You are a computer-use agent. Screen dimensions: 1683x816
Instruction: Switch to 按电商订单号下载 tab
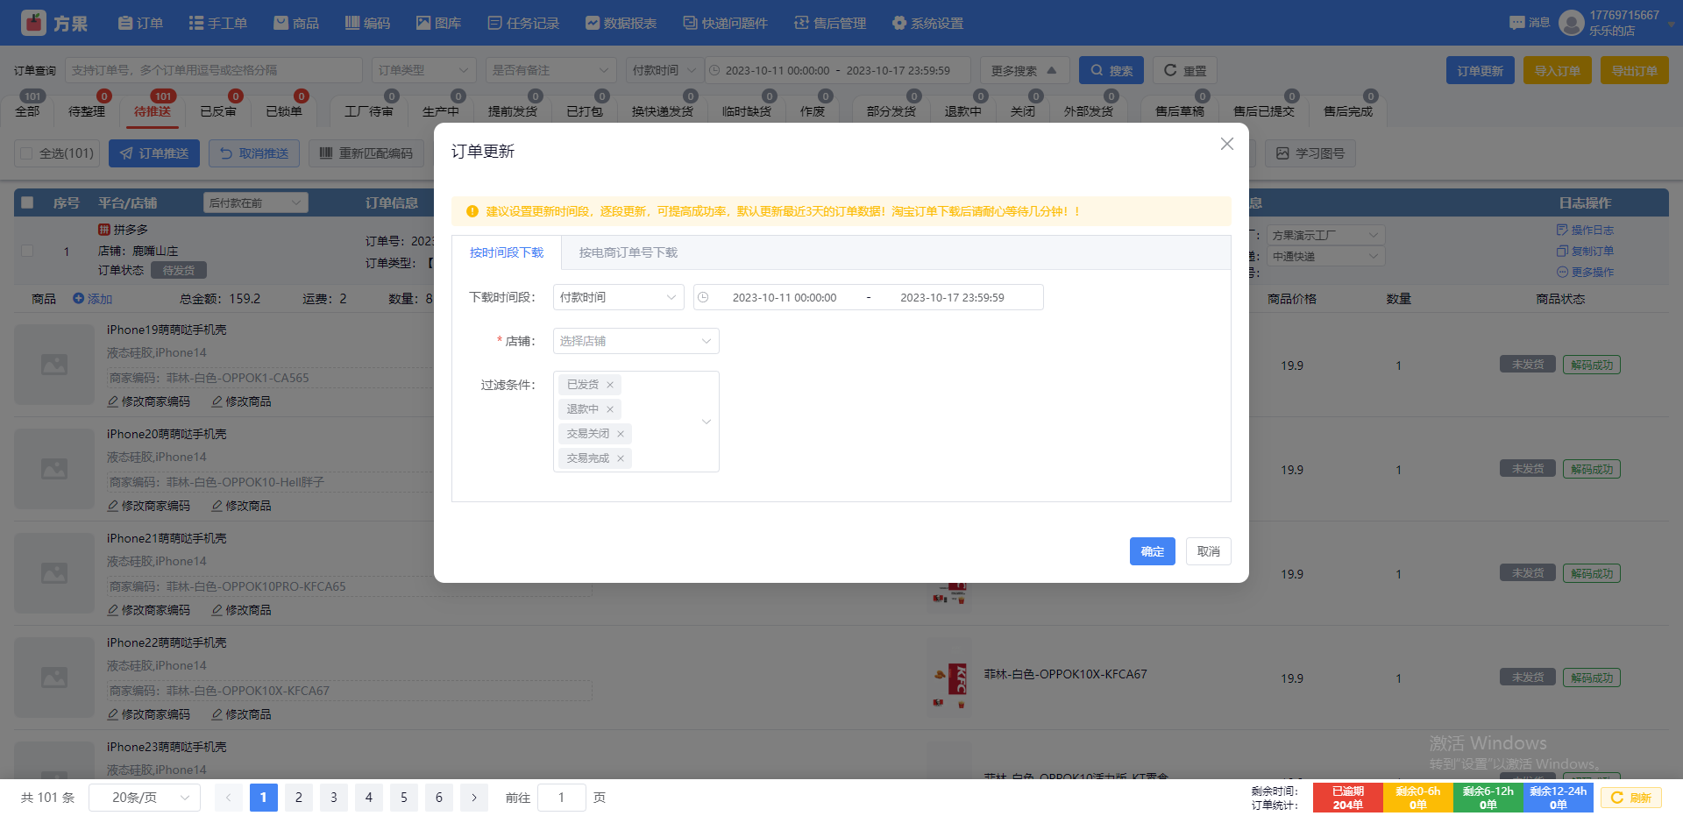click(628, 252)
